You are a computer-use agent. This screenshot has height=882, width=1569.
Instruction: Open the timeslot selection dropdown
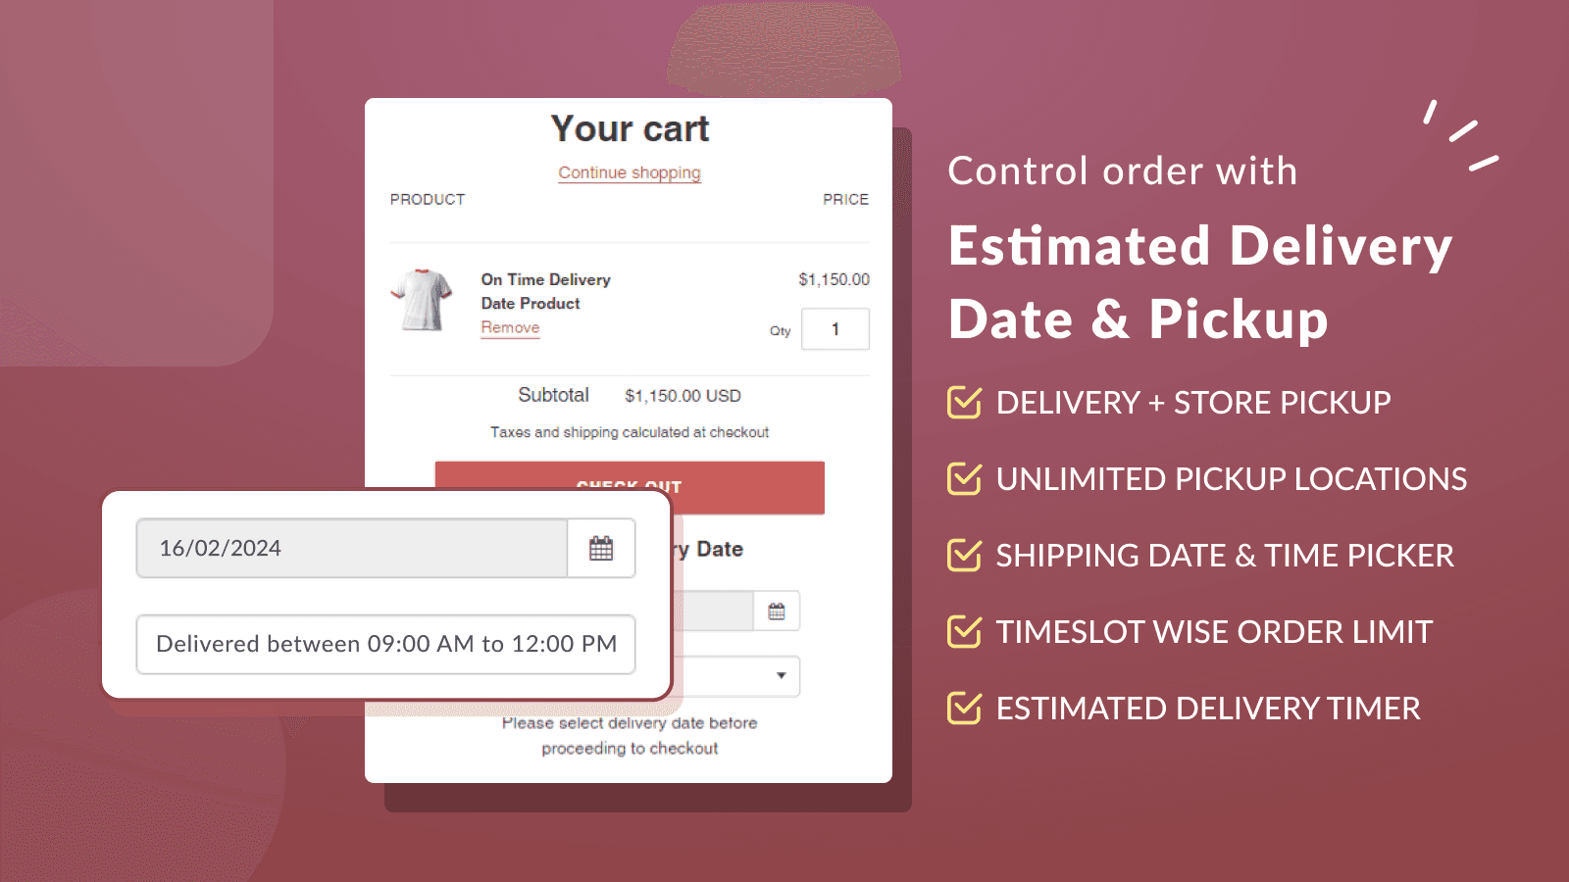(780, 676)
